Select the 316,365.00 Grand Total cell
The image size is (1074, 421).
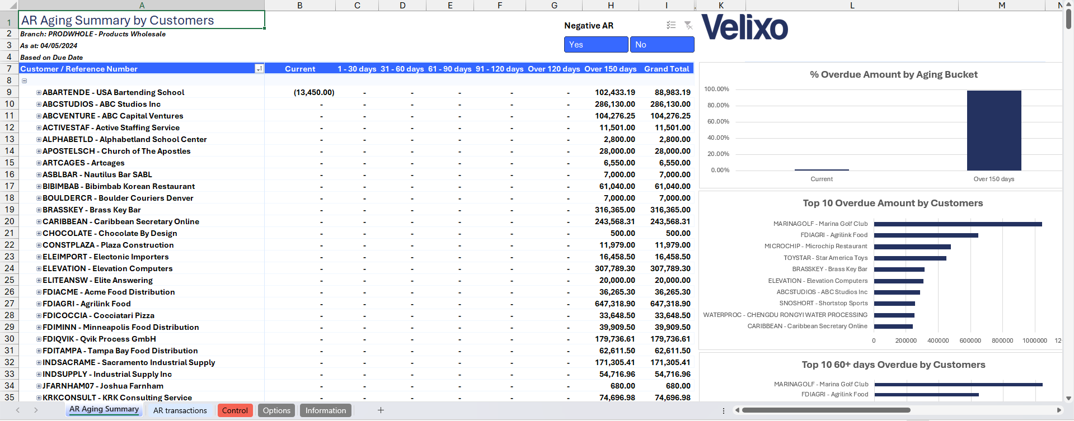667,210
